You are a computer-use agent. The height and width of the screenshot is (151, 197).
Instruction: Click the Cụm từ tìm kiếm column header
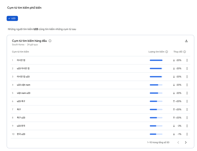20,52
